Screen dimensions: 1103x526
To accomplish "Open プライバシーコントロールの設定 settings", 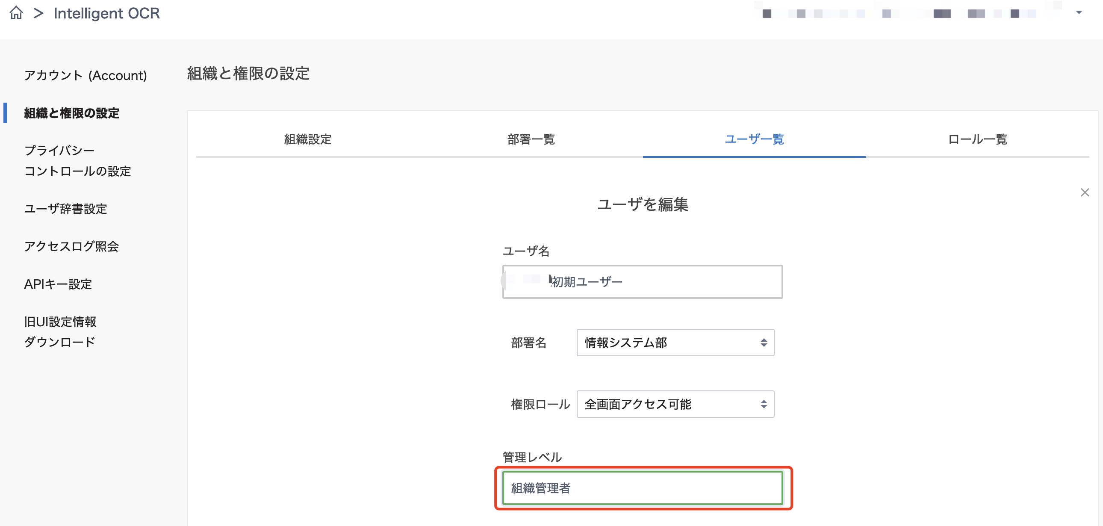I will coord(78,161).
